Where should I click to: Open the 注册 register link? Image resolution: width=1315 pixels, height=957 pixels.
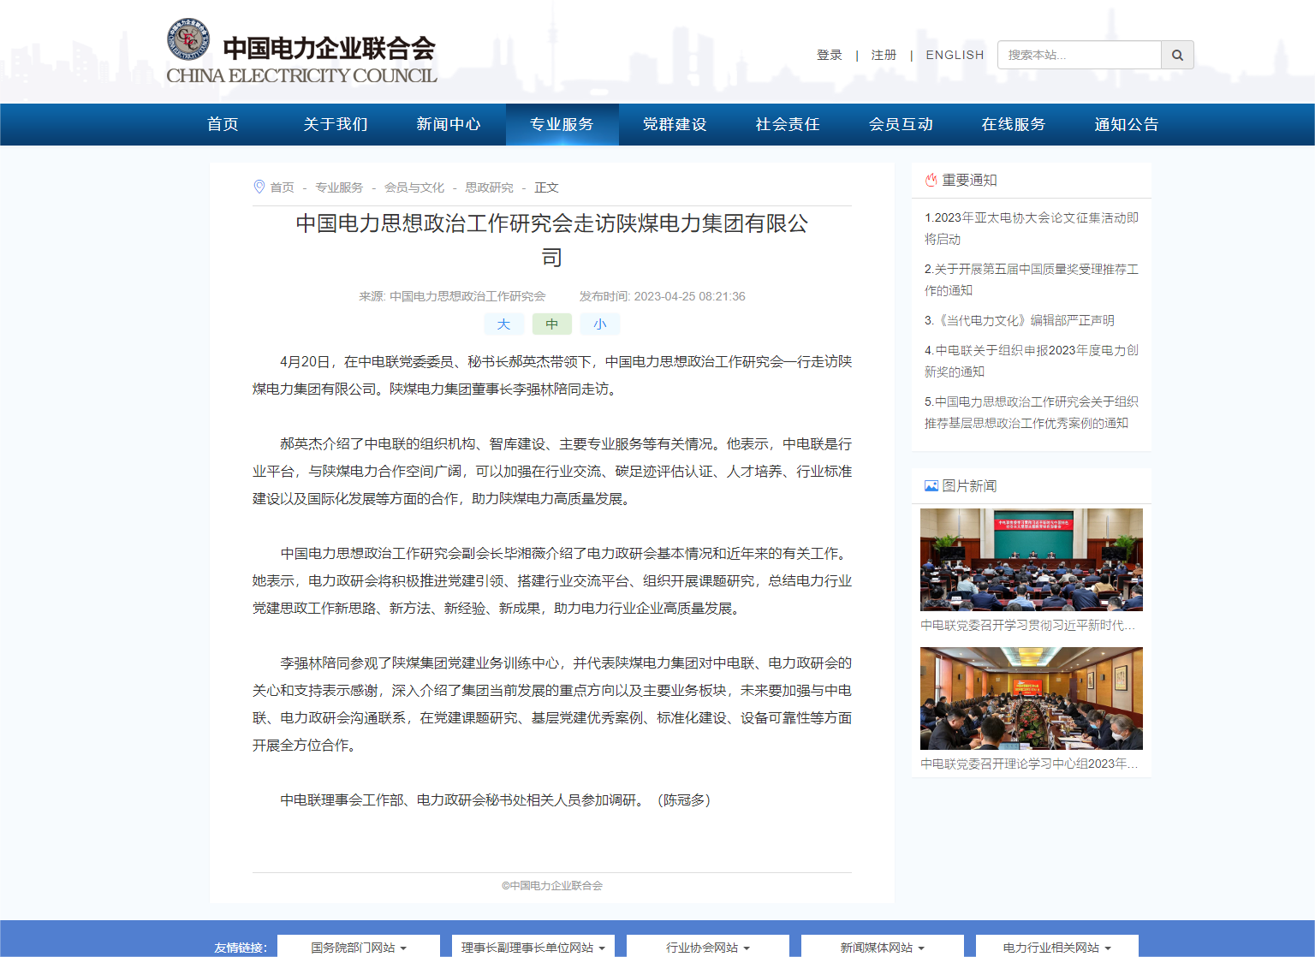(x=884, y=55)
